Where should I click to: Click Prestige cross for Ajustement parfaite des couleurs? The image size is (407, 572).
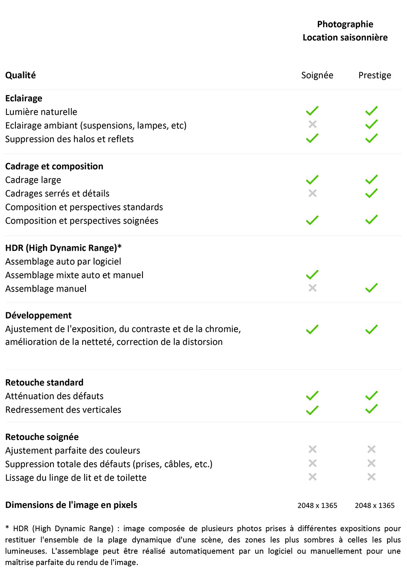pyautogui.click(x=371, y=449)
